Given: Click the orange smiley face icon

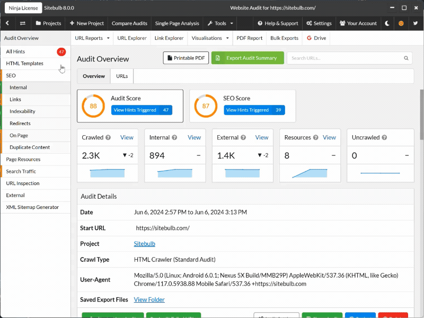Looking at the screenshot, I should [x=401, y=23].
